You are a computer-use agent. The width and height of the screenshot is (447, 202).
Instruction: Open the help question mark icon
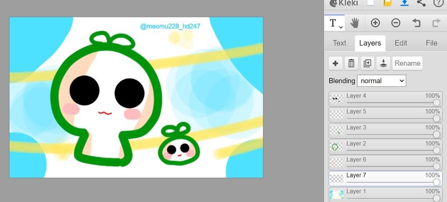[438, 3]
